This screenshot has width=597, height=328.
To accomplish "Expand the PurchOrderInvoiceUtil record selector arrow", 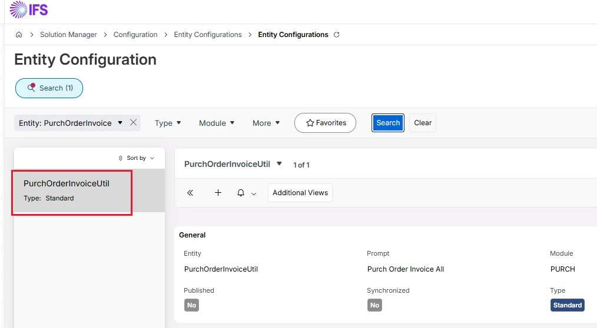I will coord(279,164).
